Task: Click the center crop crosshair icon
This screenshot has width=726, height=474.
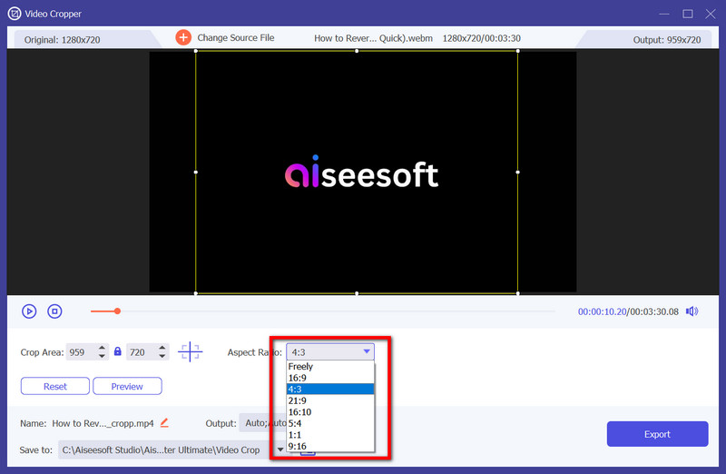Action: (191, 351)
